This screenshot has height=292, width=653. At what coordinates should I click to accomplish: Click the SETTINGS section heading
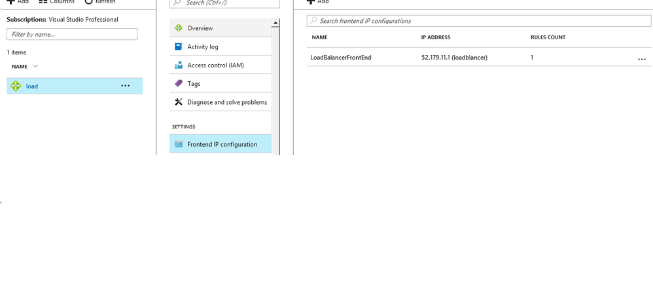click(184, 126)
